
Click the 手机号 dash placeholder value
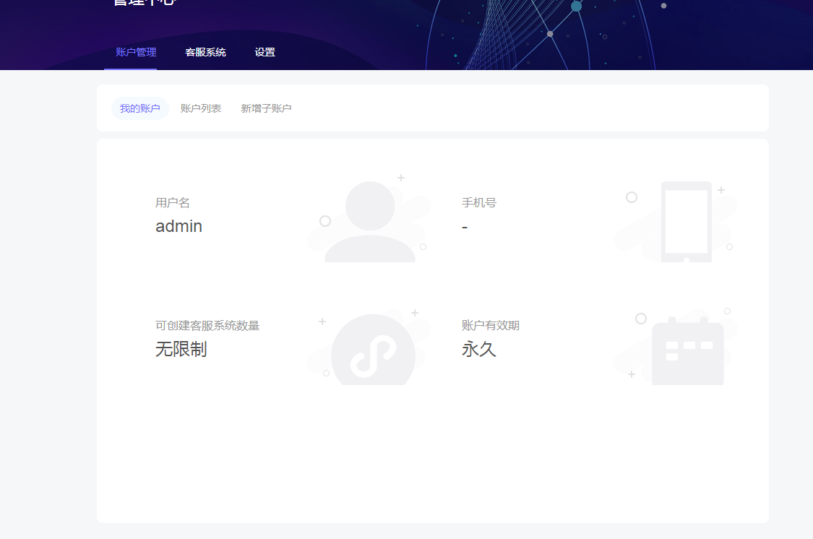click(465, 226)
